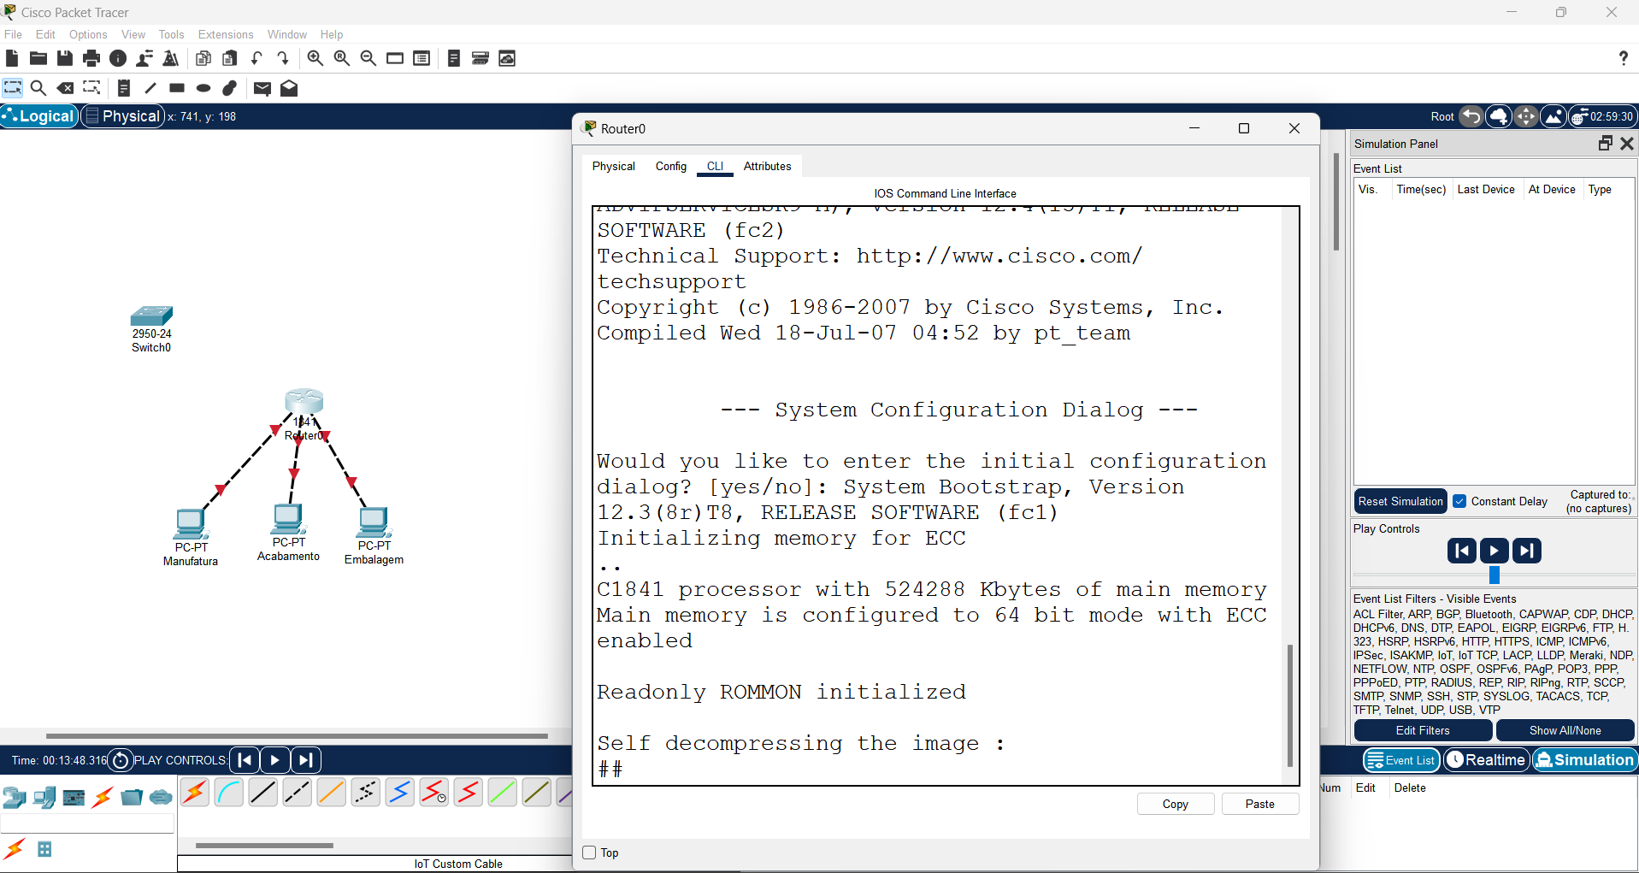The height and width of the screenshot is (873, 1639).
Task: Print using the printer toolbar icon
Action: [91, 58]
